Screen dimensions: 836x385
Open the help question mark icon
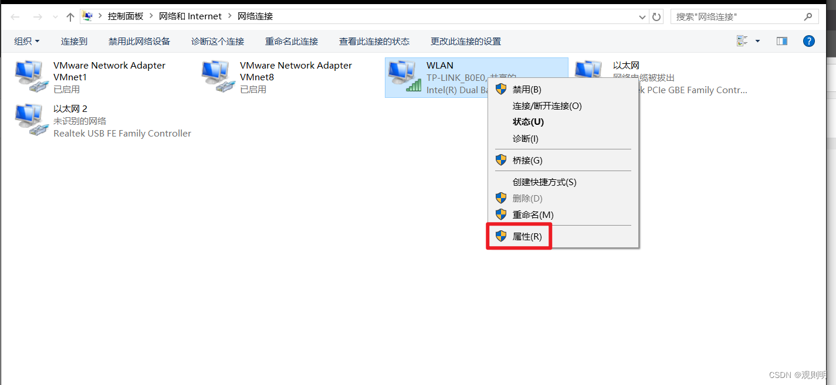[809, 41]
